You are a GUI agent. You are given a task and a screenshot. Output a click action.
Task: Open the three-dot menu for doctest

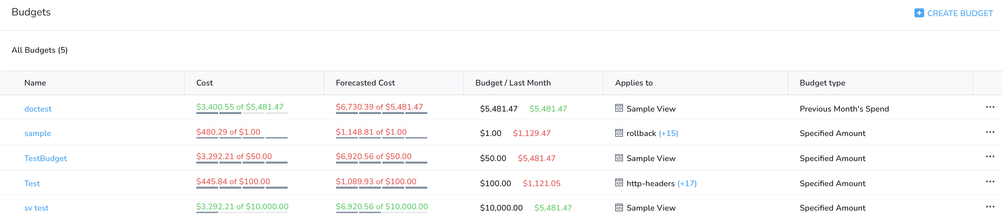tap(989, 107)
